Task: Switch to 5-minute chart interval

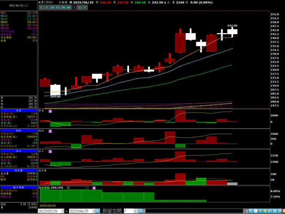Action: [x=47, y=7]
